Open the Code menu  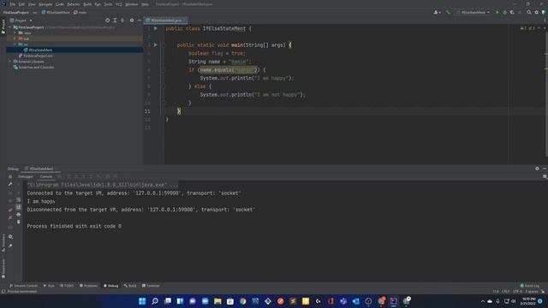tap(60, 4)
